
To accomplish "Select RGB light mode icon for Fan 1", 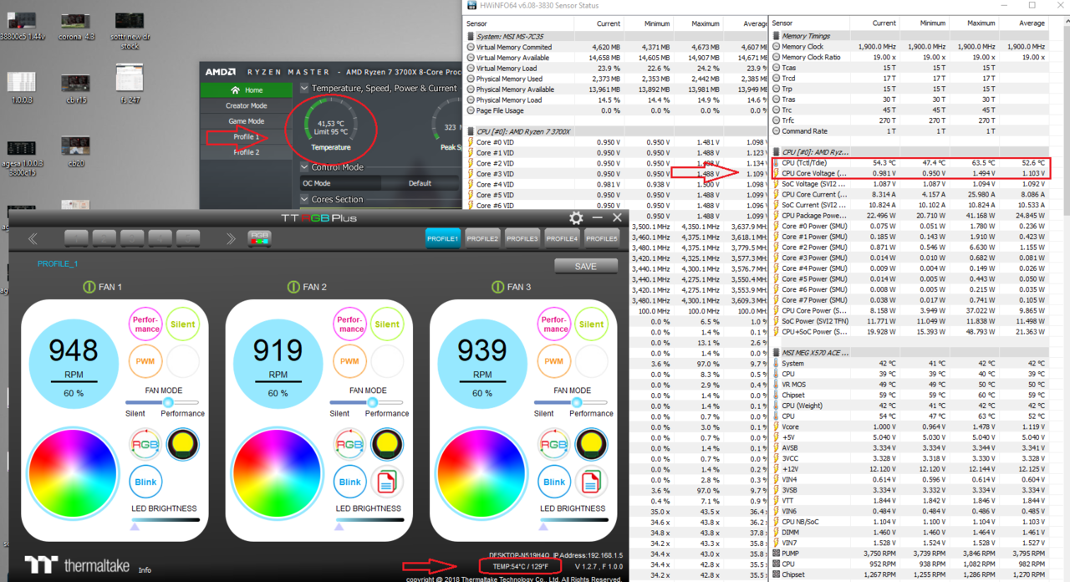I will click(145, 444).
